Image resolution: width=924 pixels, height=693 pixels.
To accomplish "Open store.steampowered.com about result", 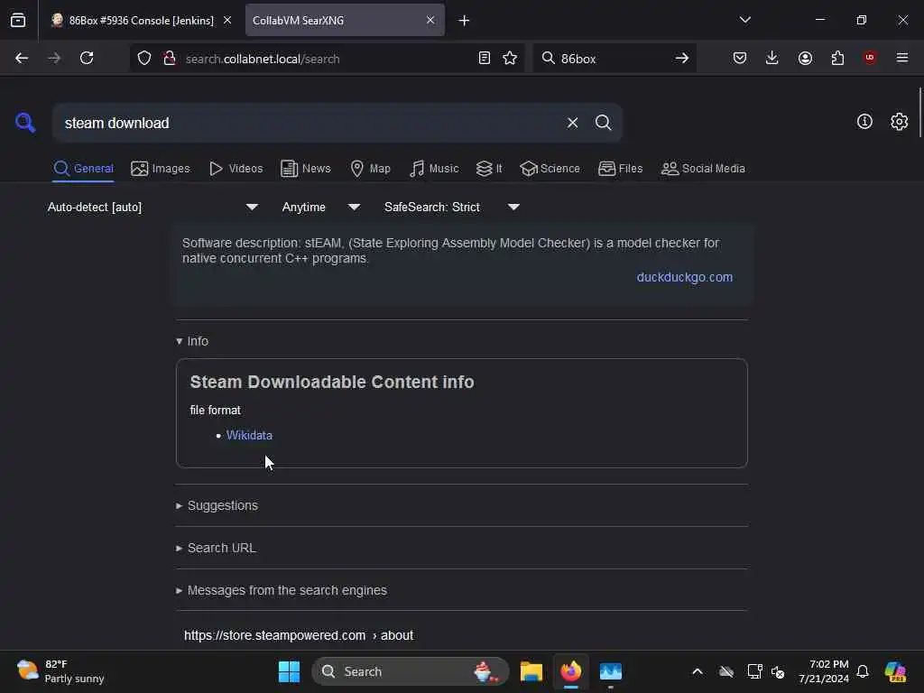I will 299,635.
